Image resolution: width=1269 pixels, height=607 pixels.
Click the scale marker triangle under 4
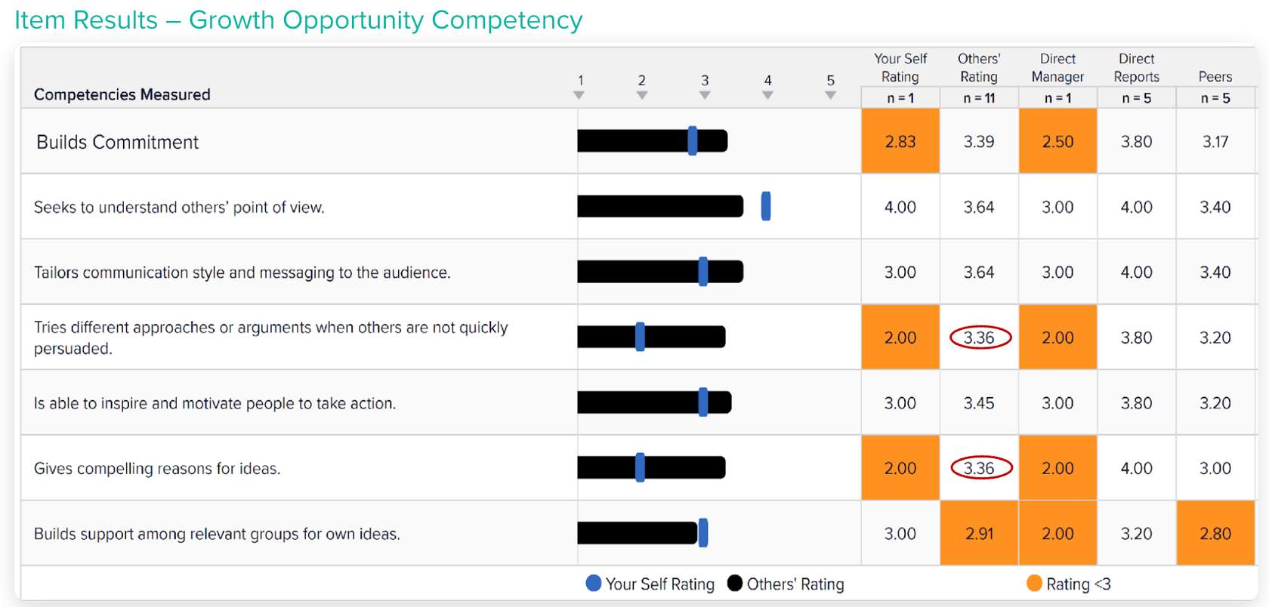coord(767,96)
